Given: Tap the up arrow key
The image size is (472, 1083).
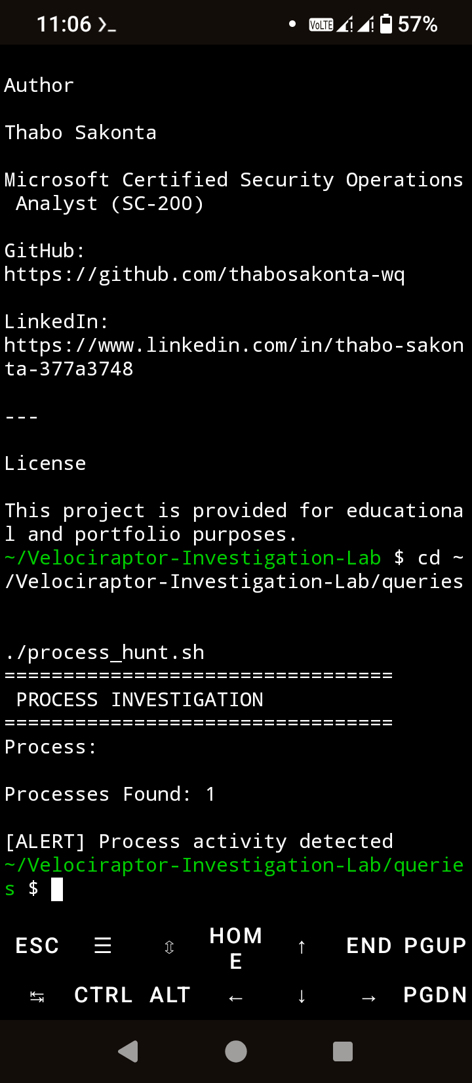Looking at the screenshot, I should tap(302, 946).
